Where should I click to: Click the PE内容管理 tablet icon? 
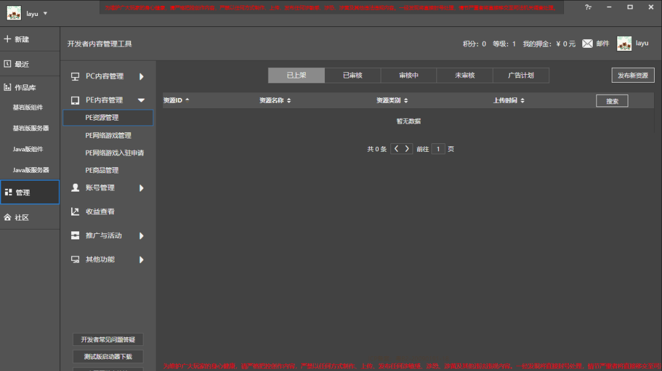click(x=75, y=100)
